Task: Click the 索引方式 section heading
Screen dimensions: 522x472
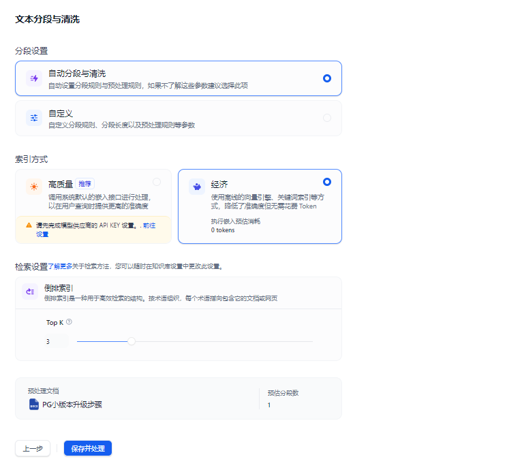Action: pos(31,159)
